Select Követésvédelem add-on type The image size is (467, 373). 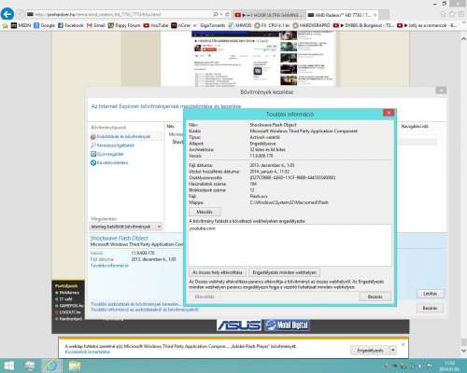click(x=109, y=162)
